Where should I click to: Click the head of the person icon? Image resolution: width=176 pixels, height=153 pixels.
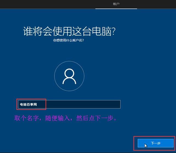[x=69, y=73]
